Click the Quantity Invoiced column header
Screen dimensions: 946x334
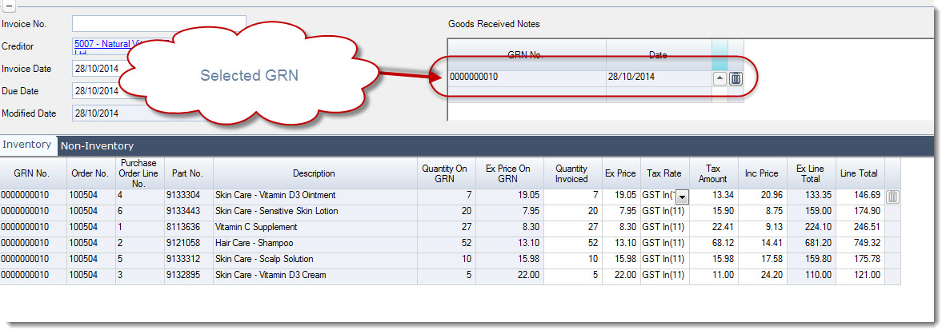572,173
